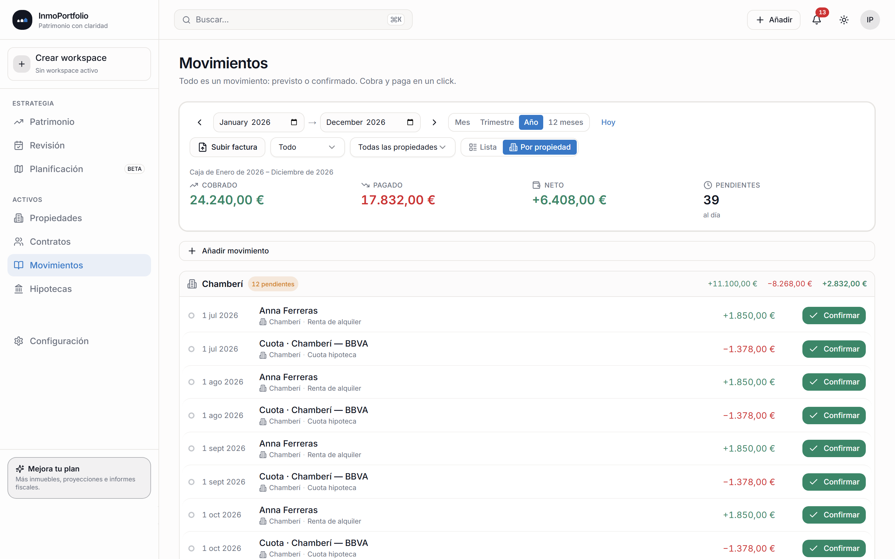Click Añadir movimiento bar

point(527,251)
